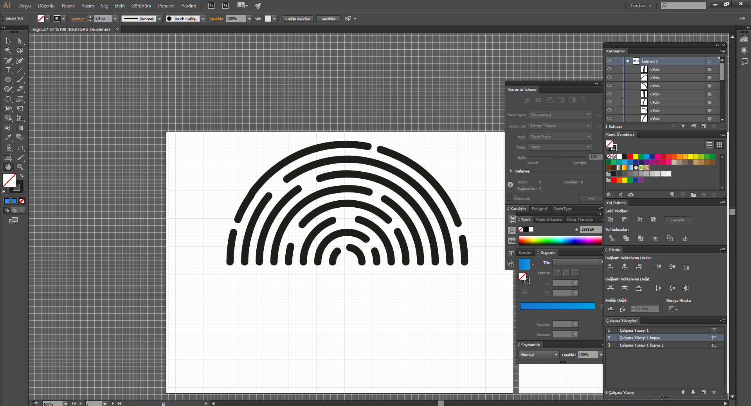Expand the Gelişmiş section
The width and height of the screenshot is (751, 406).
(511, 171)
